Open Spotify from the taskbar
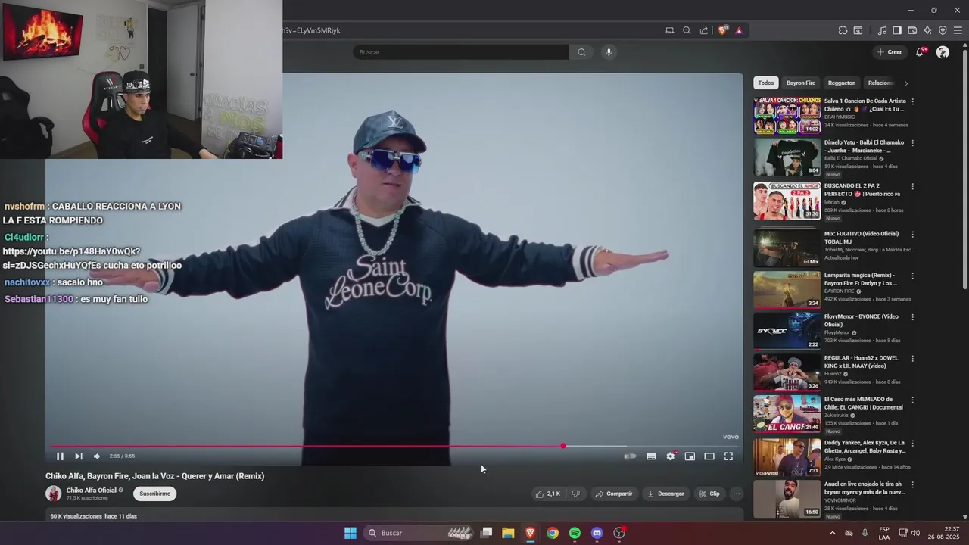This screenshot has height=545, width=969. point(575,533)
